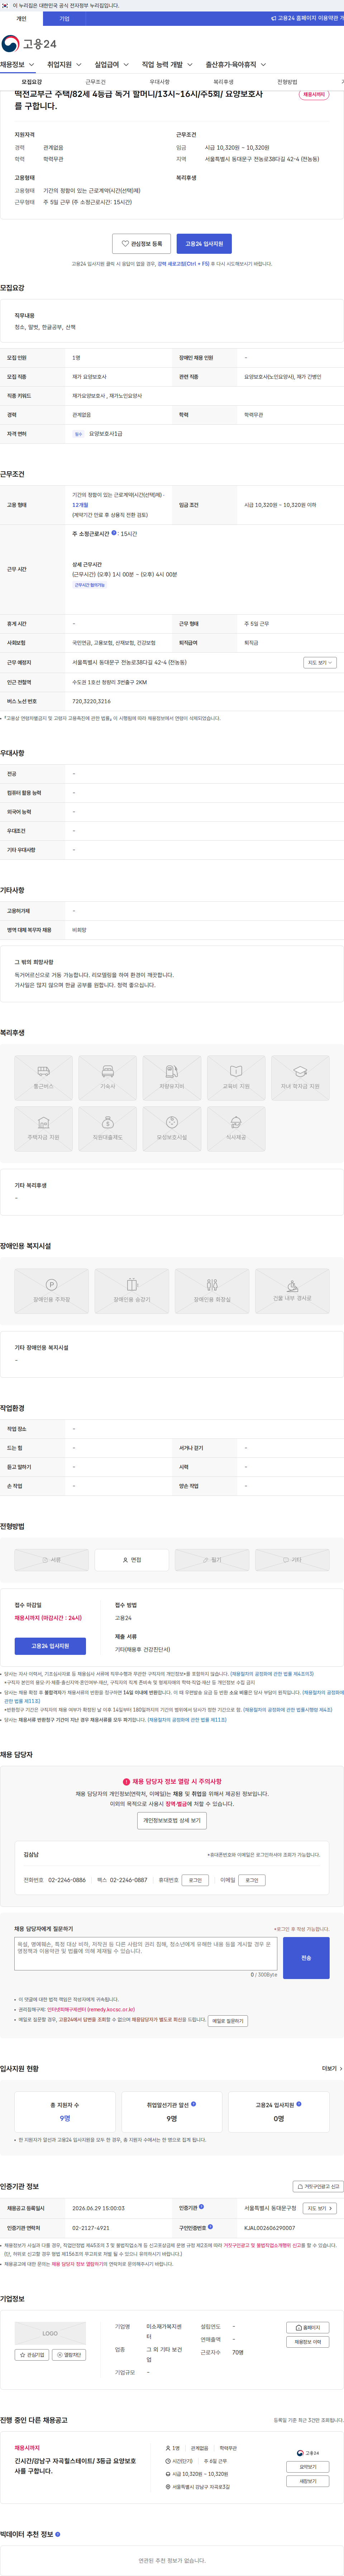Expand the 채용정보 menu

click(x=17, y=65)
